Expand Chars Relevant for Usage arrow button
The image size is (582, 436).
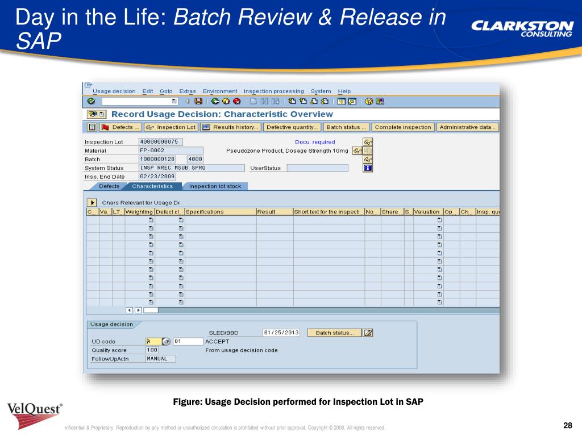(x=92, y=203)
